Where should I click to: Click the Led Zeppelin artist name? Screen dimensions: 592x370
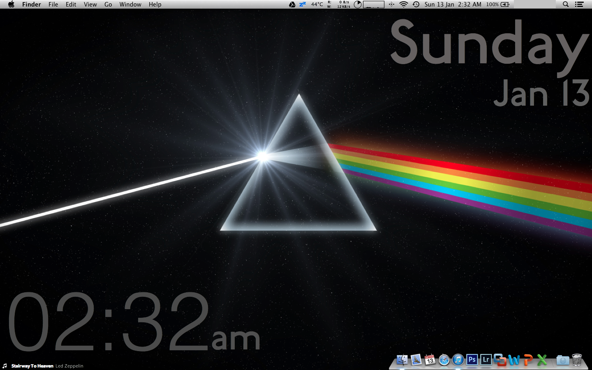(x=69, y=366)
